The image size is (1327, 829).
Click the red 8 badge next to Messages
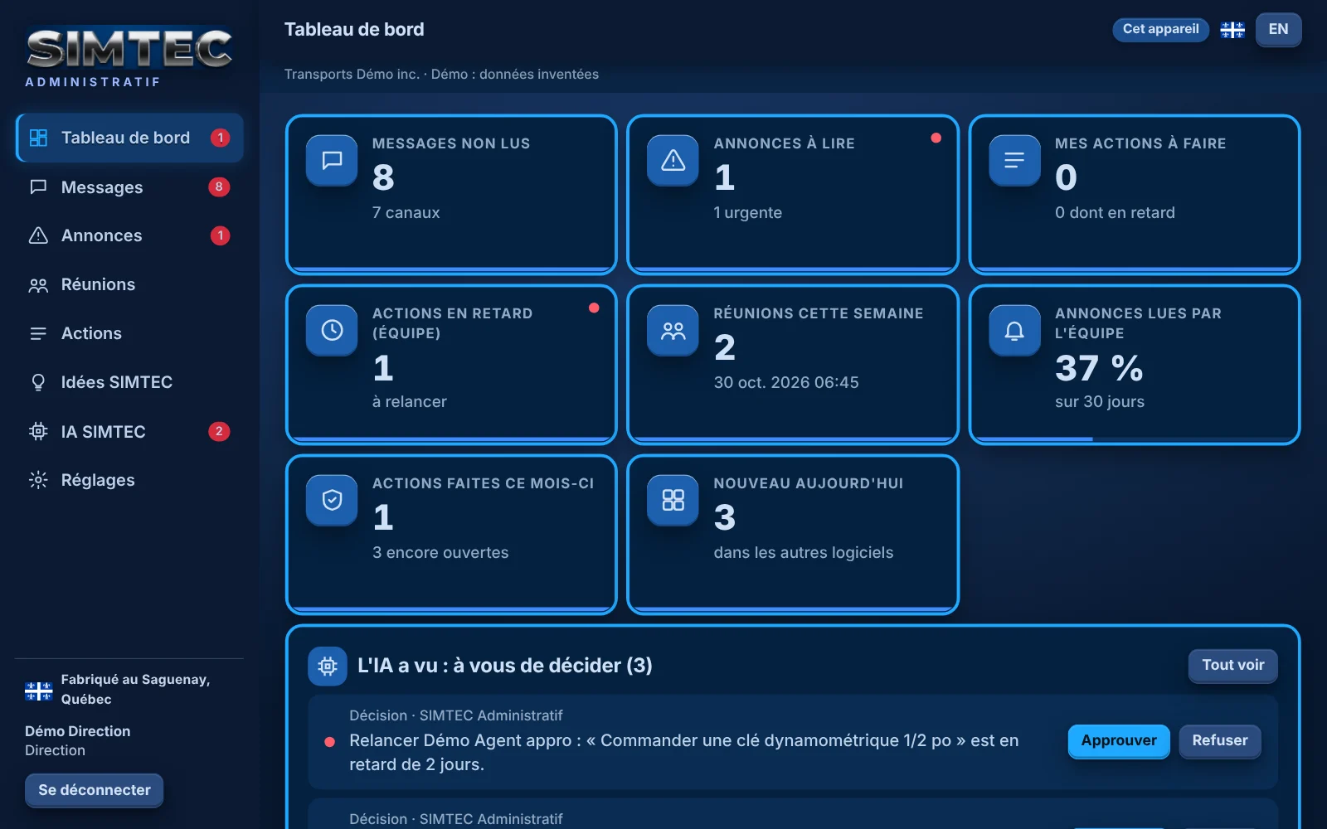219,187
